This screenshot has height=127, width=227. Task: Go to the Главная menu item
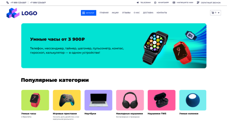104,13
